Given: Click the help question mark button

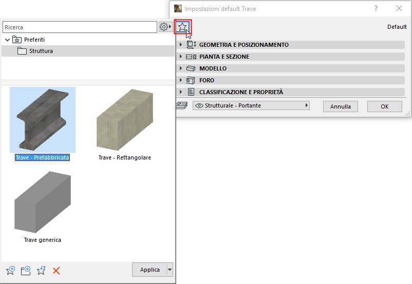Looking at the screenshot, I should point(376,8).
